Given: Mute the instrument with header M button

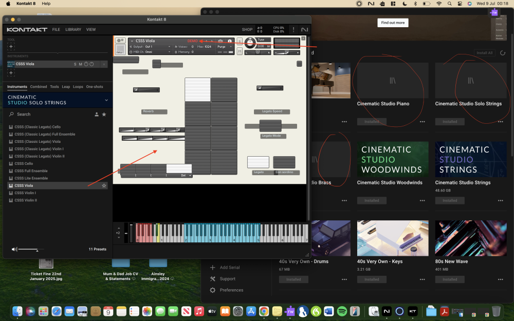Looking at the screenshot, I should [x=240, y=51].
